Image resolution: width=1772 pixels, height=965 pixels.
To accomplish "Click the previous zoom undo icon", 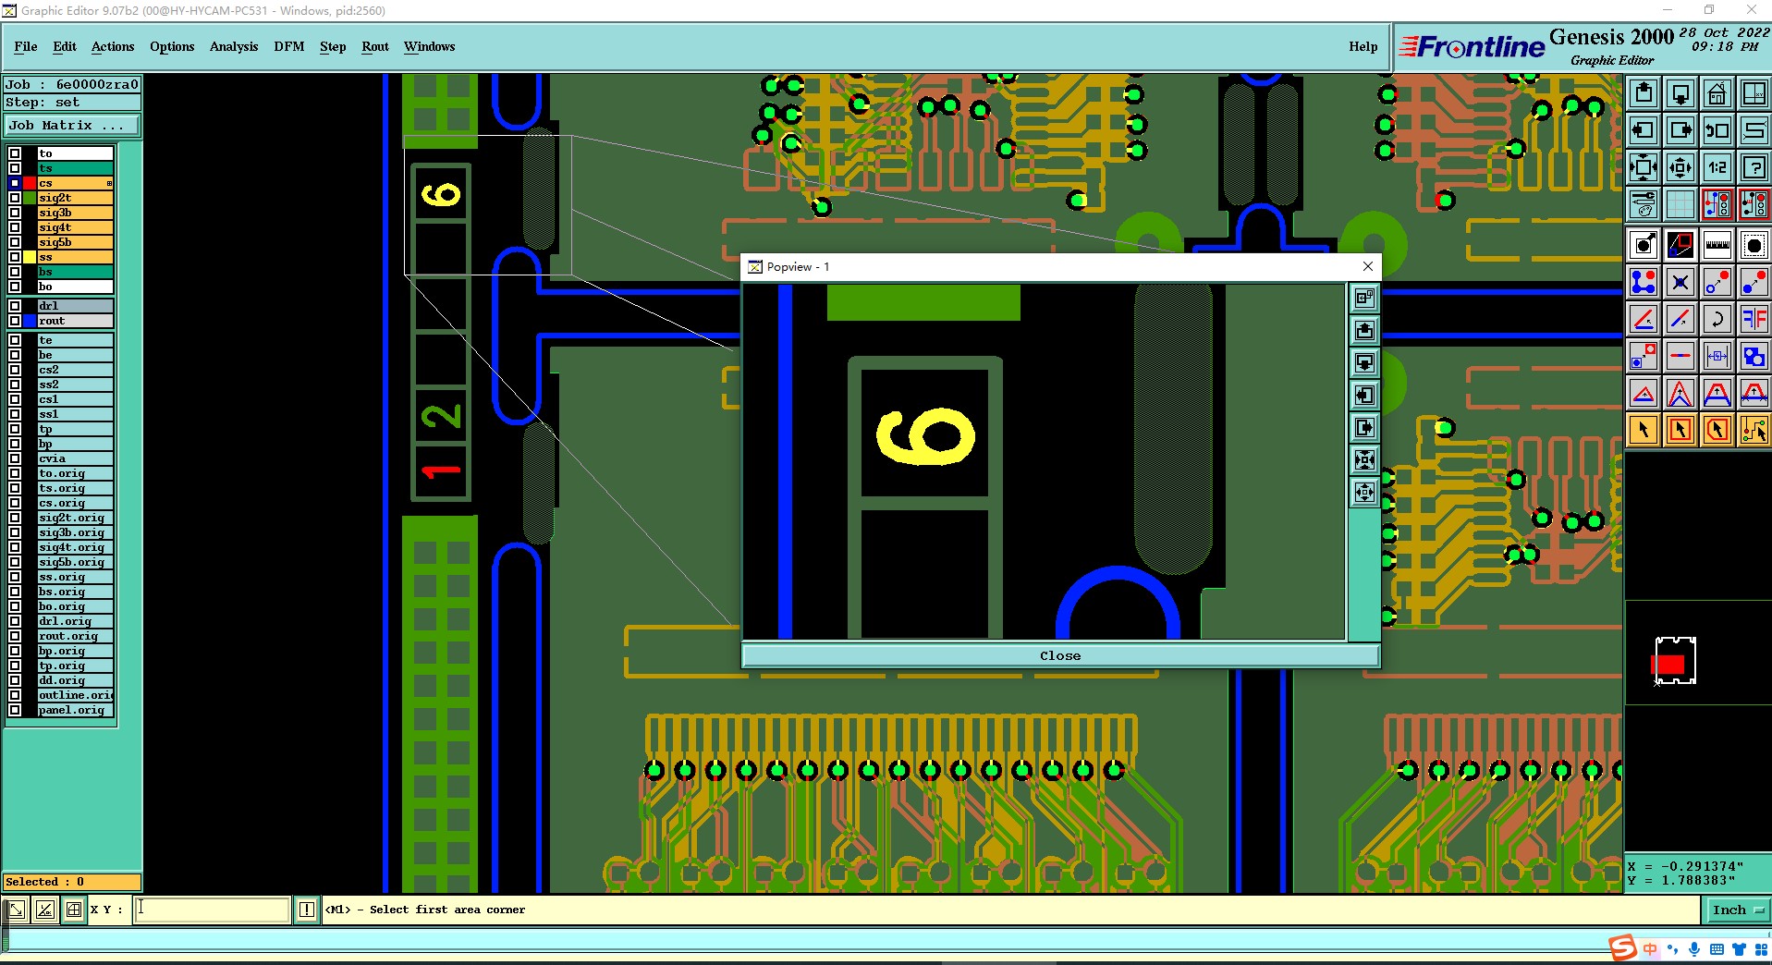I will coord(1717,130).
